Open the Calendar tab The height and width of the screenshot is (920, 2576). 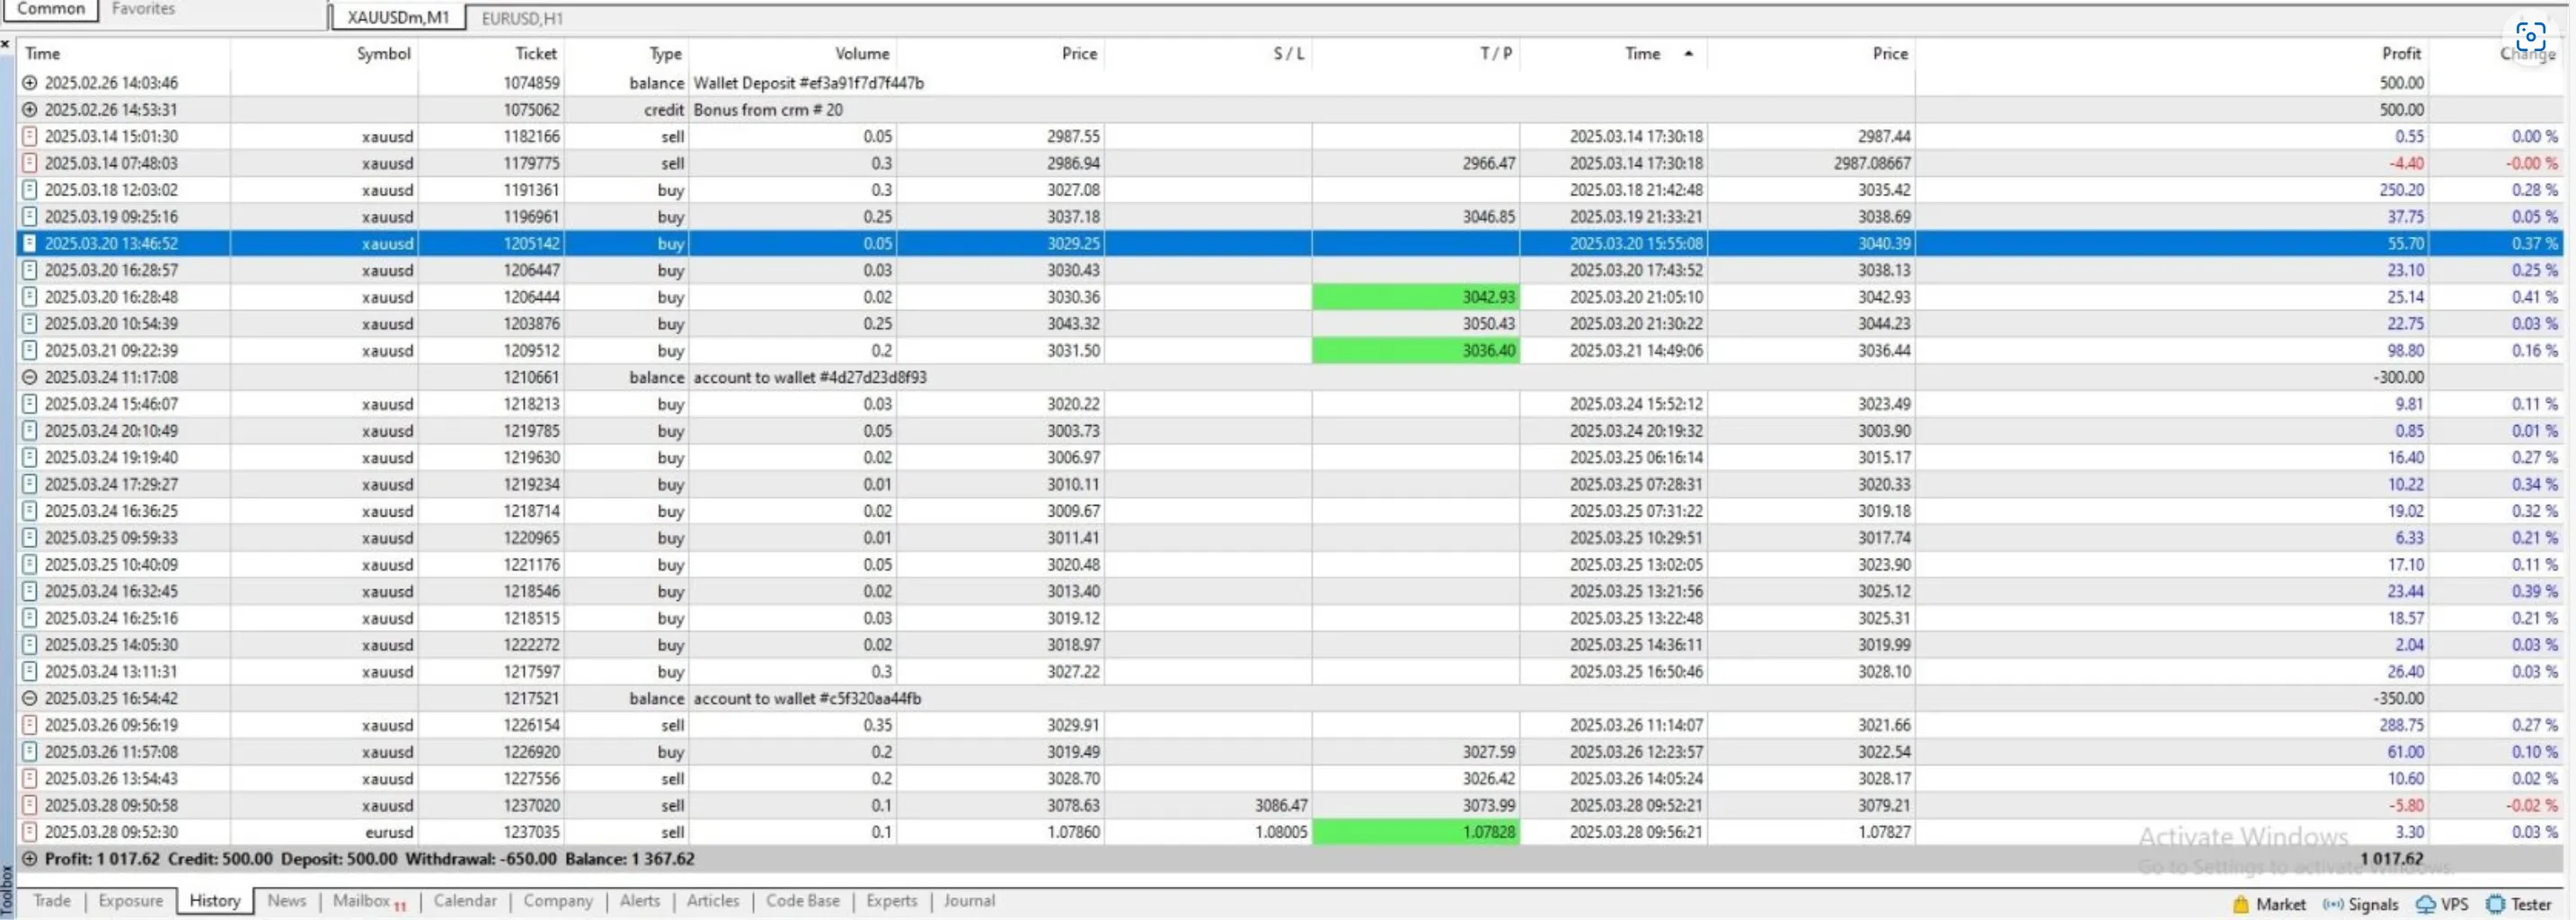465,901
